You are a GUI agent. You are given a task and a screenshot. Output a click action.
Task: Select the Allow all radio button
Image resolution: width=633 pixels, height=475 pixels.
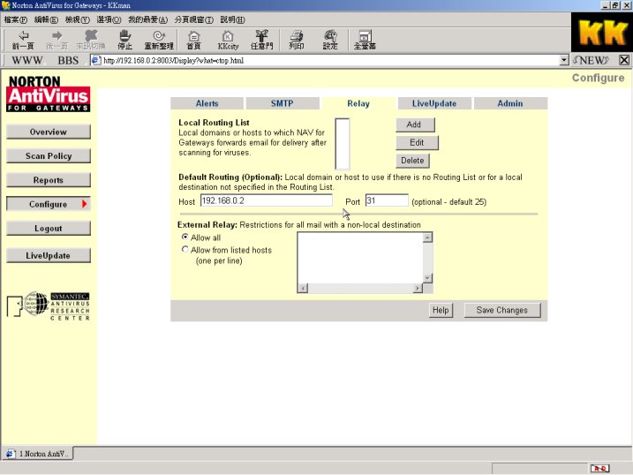185,237
